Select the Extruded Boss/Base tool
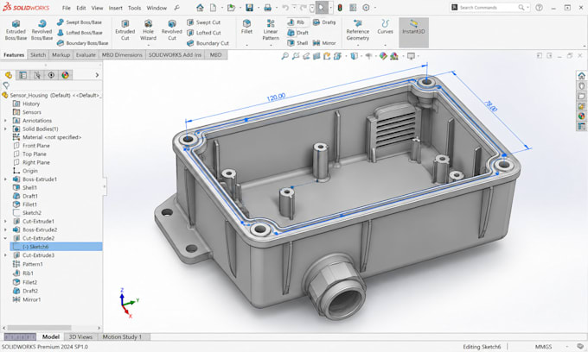This screenshot has height=352, width=588. click(16, 30)
